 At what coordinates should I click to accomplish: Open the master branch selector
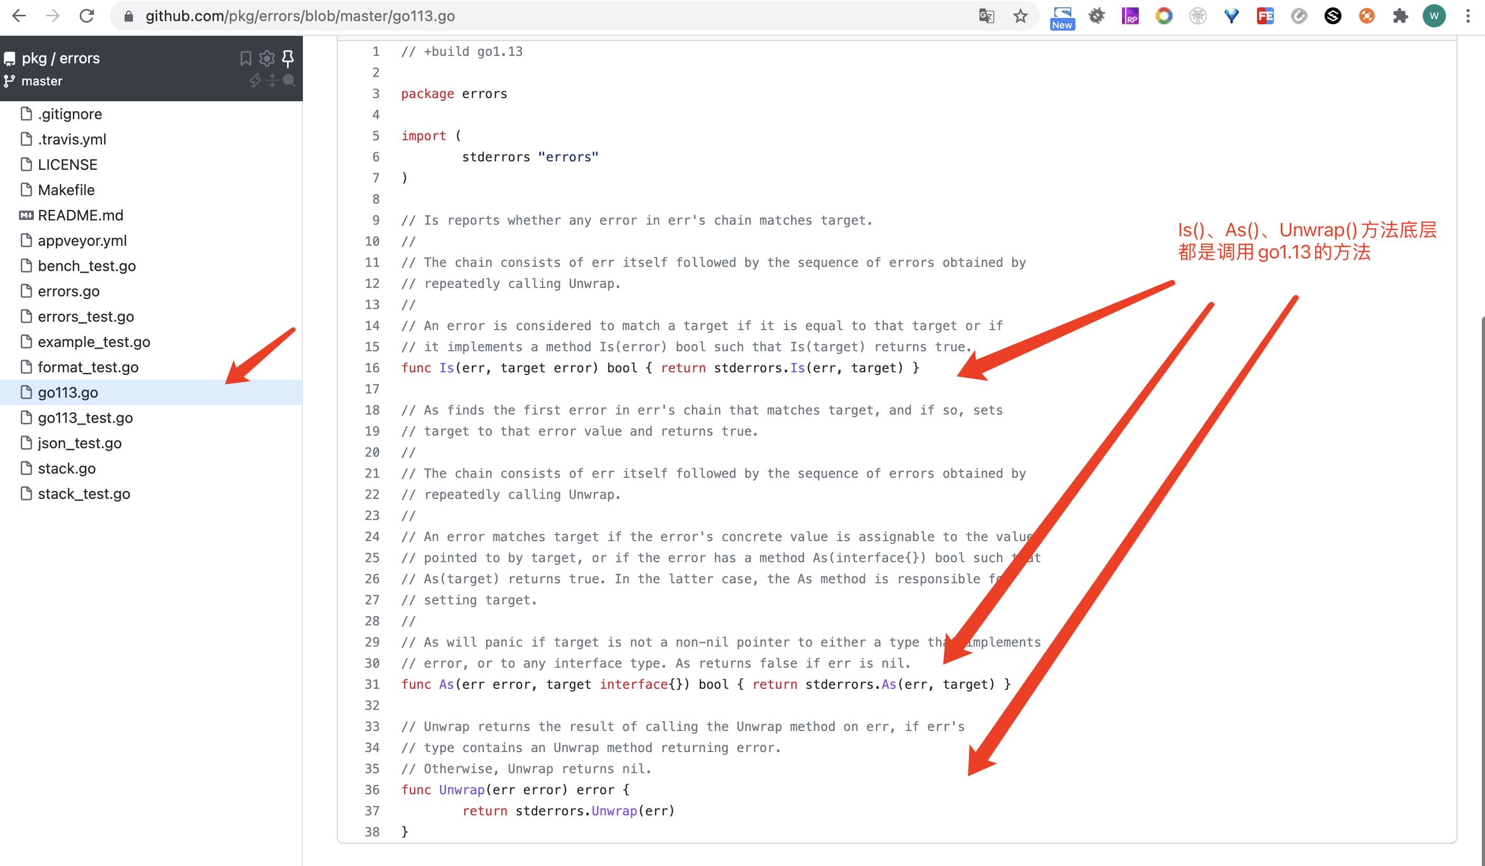pos(41,81)
